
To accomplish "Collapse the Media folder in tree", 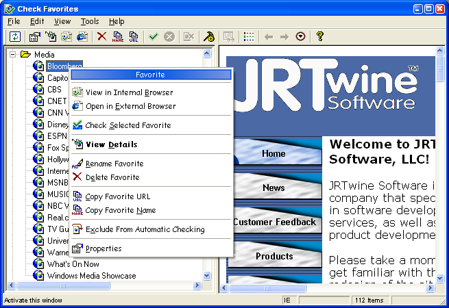I will (x=12, y=54).
